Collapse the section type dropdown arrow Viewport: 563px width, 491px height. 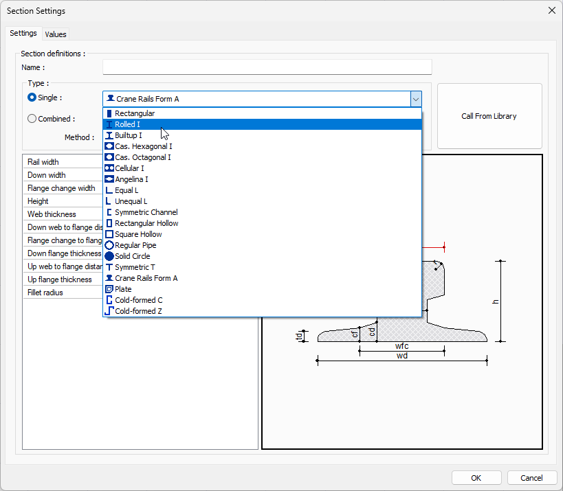[x=416, y=98]
